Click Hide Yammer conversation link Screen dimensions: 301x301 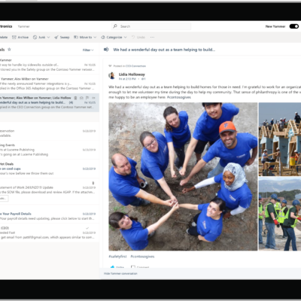pos(120,273)
